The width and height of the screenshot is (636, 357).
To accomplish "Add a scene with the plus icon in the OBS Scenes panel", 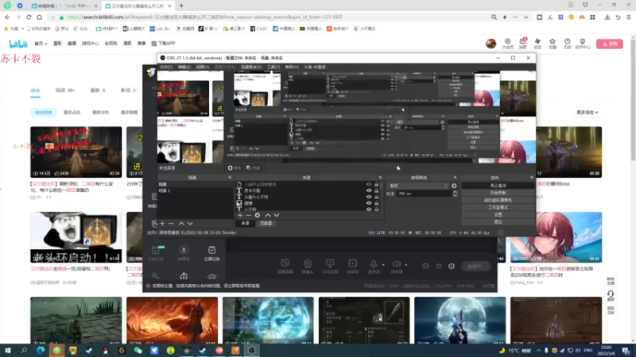I will point(162,224).
